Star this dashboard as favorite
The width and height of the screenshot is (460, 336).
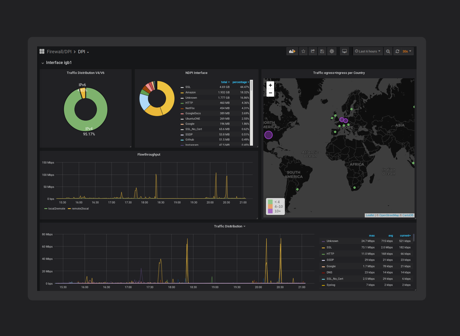[303, 51]
